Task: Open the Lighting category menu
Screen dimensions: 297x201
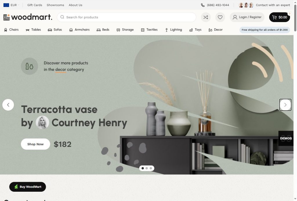Action: click(x=173, y=30)
